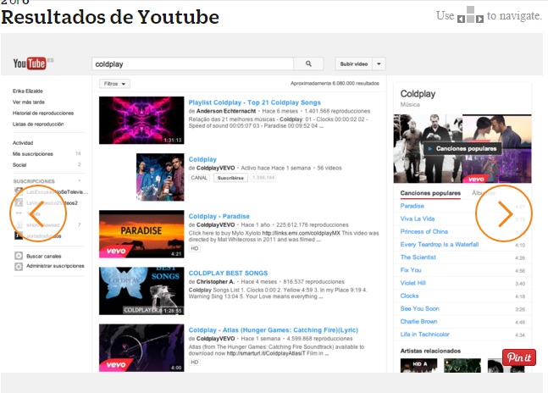Click the search magnifier button
Viewport: 548px width, 393px height.
(308, 64)
